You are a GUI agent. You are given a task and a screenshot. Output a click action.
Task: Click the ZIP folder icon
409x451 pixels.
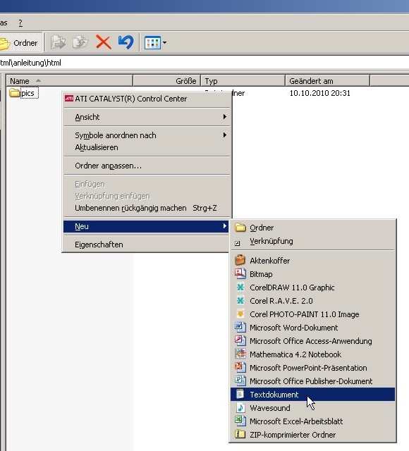(240, 434)
